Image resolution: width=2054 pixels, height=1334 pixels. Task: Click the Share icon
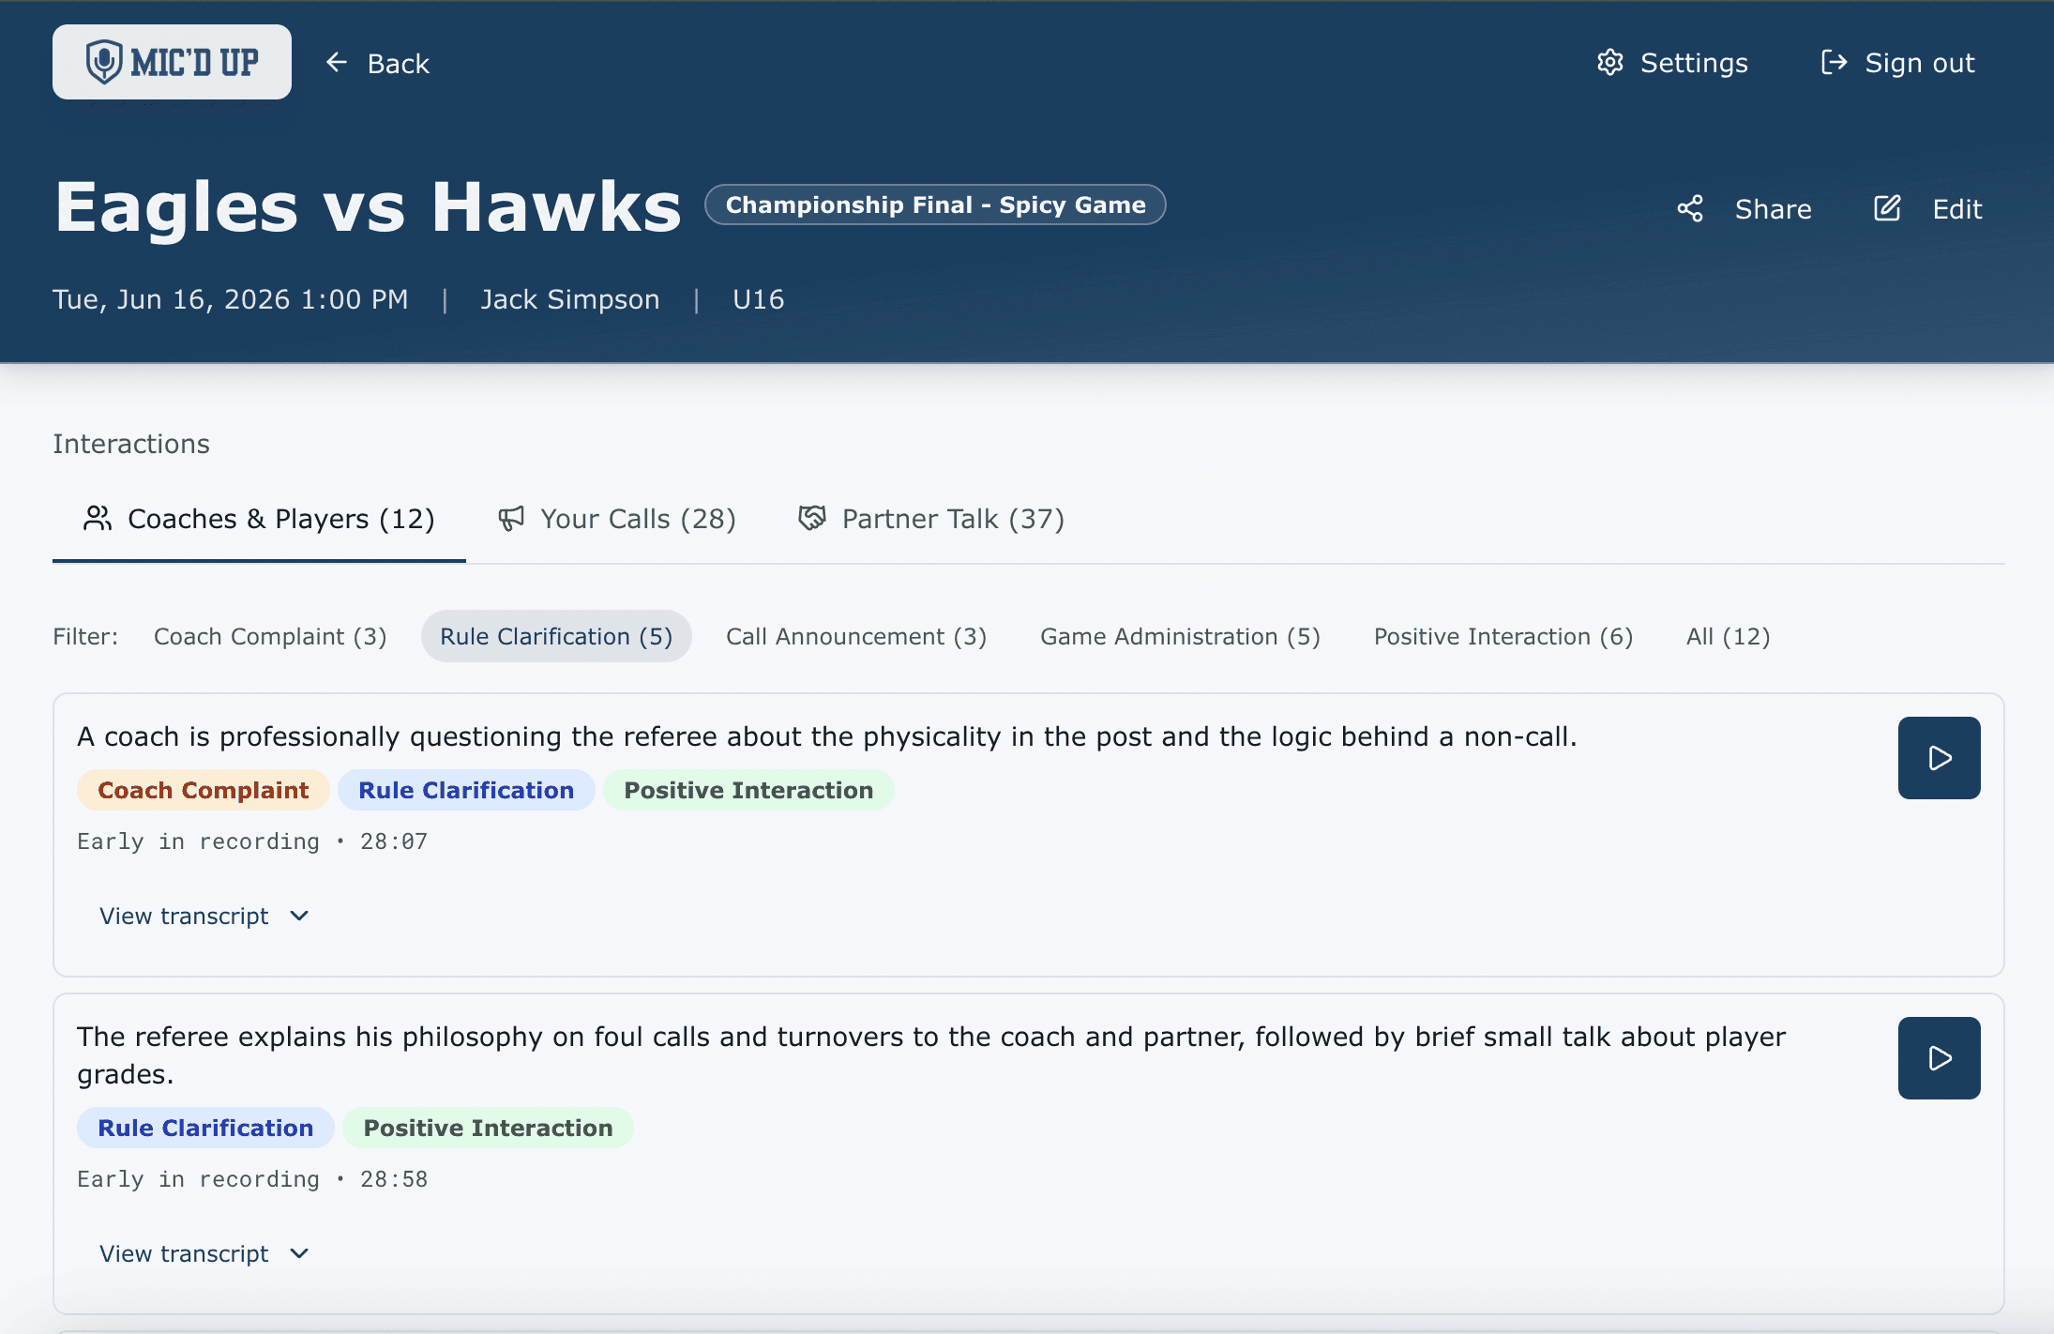(1690, 208)
